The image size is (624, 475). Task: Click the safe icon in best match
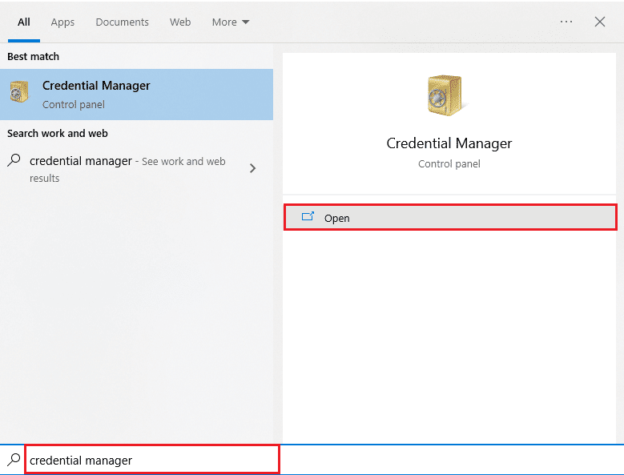click(x=18, y=91)
